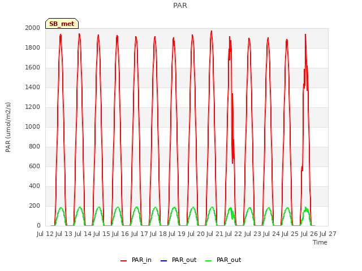This screenshot has height=271, width=362.
Task: Click the 200 y-axis tick label
Action: click(x=35, y=206)
